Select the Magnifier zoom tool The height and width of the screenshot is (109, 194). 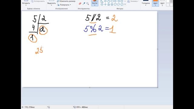click(x=88, y=4)
